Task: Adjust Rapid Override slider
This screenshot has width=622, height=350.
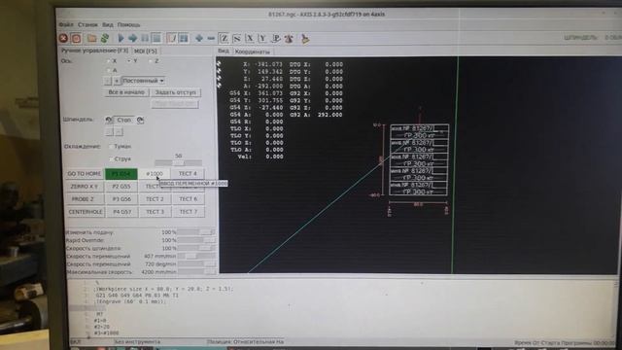Action: (196, 240)
